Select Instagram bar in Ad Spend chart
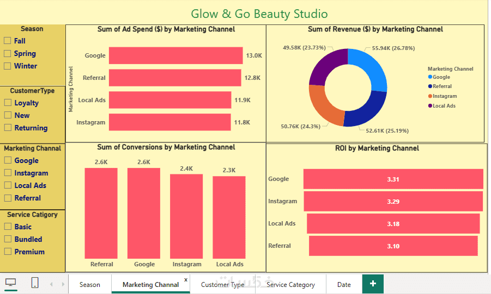Viewport: 491px width, 294px height. [x=169, y=122]
